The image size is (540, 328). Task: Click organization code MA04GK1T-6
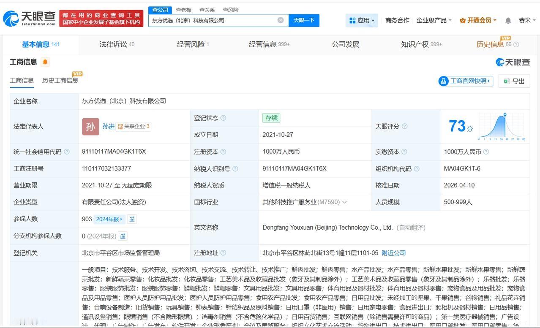pyautogui.click(x=462, y=168)
